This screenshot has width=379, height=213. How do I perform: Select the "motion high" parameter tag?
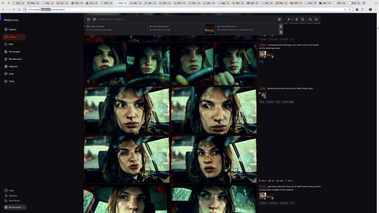click(x=288, y=102)
